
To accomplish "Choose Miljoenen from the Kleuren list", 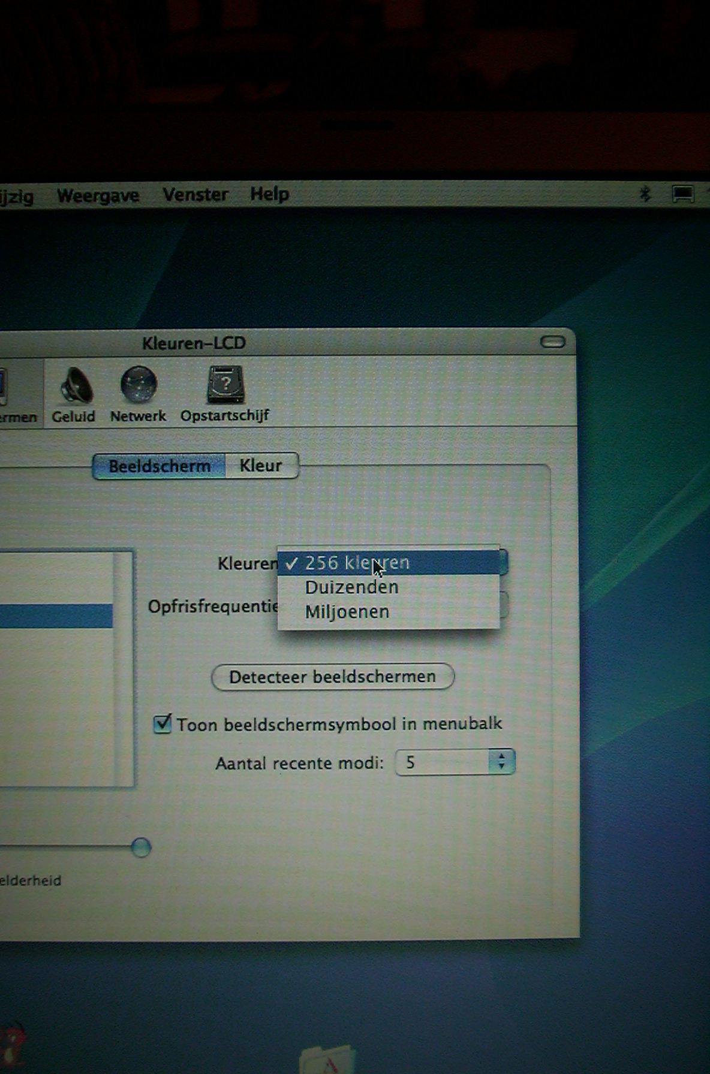I will (x=347, y=612).
